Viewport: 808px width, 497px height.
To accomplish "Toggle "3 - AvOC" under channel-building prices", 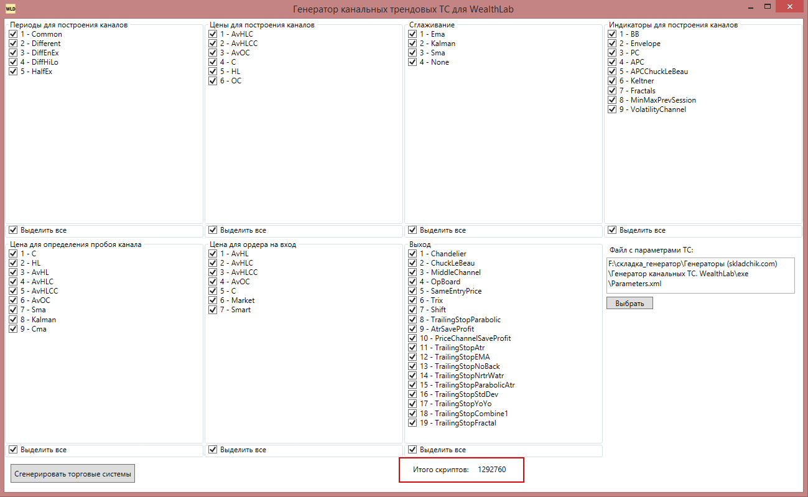I will pos(213,53).
